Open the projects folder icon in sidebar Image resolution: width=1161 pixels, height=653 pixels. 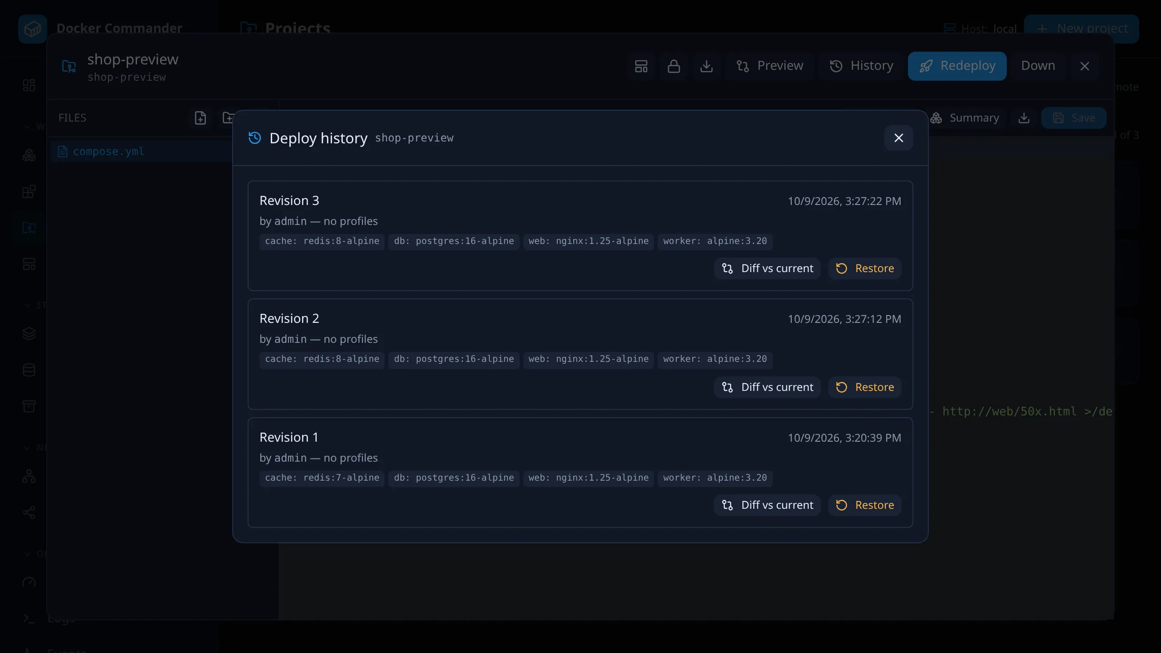pos(29,228)
